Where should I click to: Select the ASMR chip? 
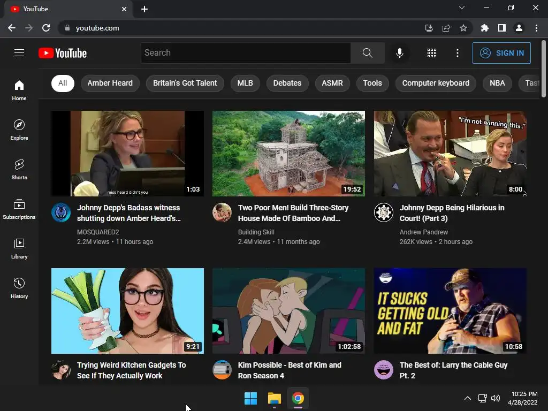coord(332,83)
